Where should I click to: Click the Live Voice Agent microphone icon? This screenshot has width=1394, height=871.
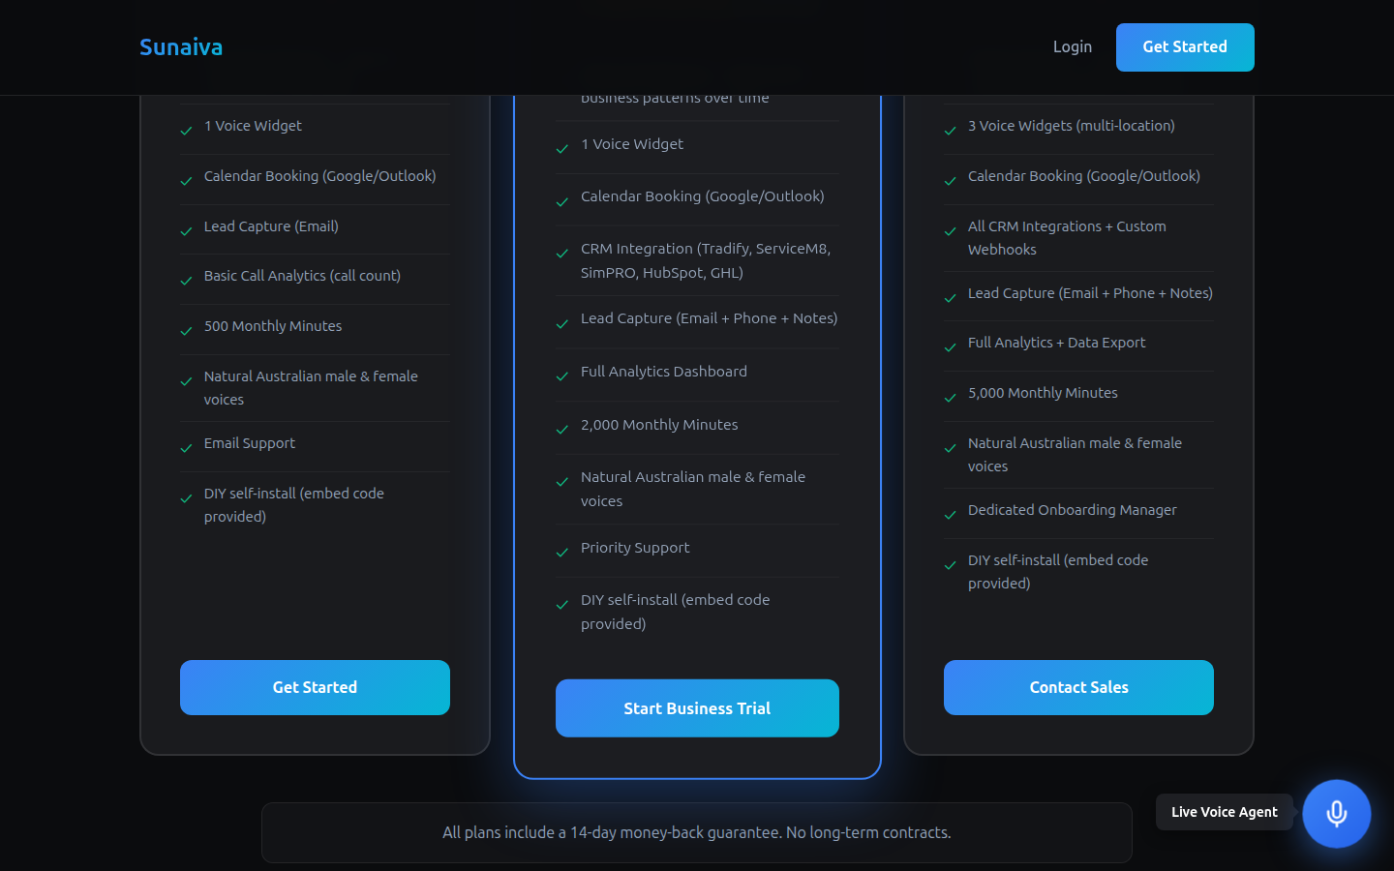(1336, 814)
